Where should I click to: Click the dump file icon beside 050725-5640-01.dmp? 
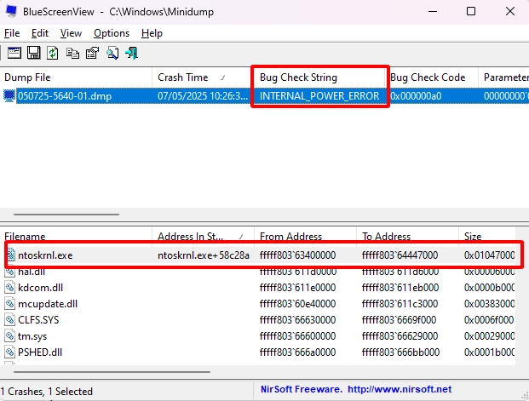pyautogui.click(x=9, y=96)
